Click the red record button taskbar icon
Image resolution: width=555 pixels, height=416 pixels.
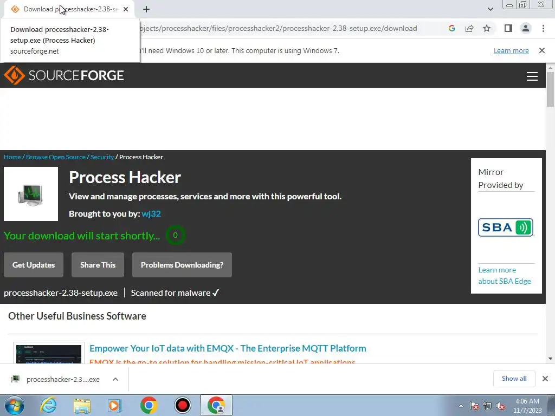(182, 406)
